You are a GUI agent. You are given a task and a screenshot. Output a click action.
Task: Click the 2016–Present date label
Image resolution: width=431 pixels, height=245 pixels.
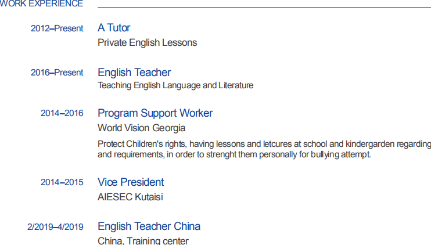tap(57, 73)
